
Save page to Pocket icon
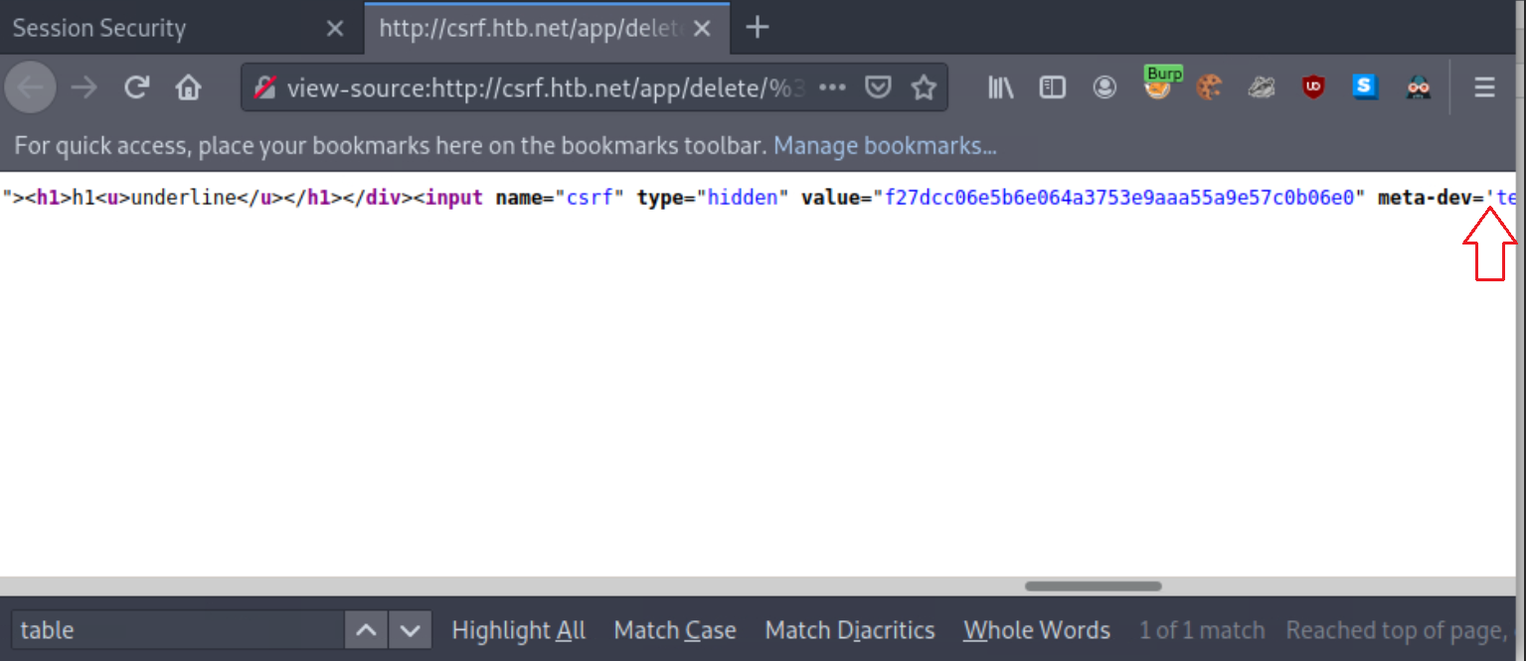877,88
